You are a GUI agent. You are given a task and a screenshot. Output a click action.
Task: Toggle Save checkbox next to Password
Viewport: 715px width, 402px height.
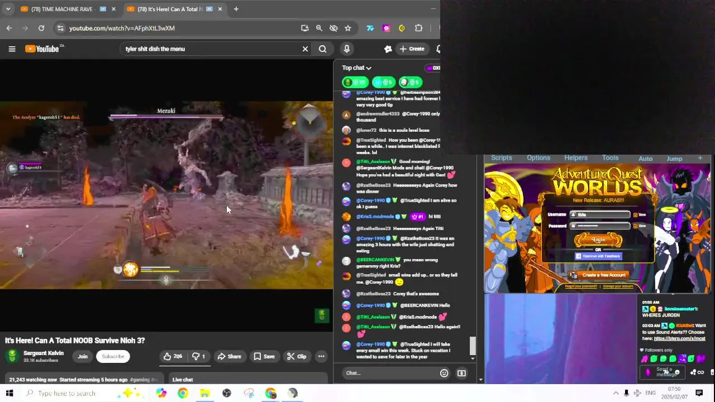pyautogui.click(x=636, y=226)
